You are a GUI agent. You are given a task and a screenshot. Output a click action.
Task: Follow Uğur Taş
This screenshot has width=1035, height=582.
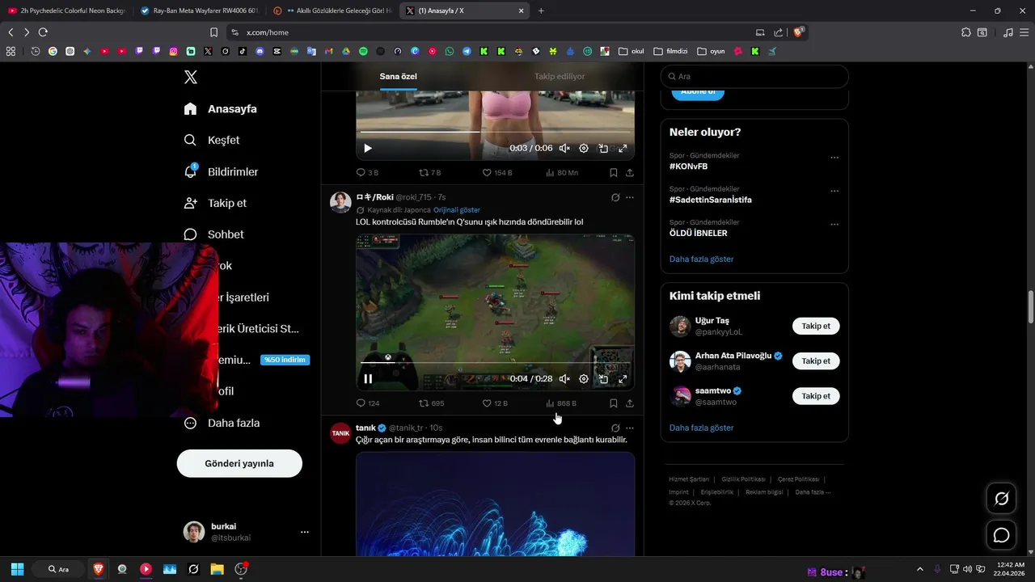click(x=816, y=326)
